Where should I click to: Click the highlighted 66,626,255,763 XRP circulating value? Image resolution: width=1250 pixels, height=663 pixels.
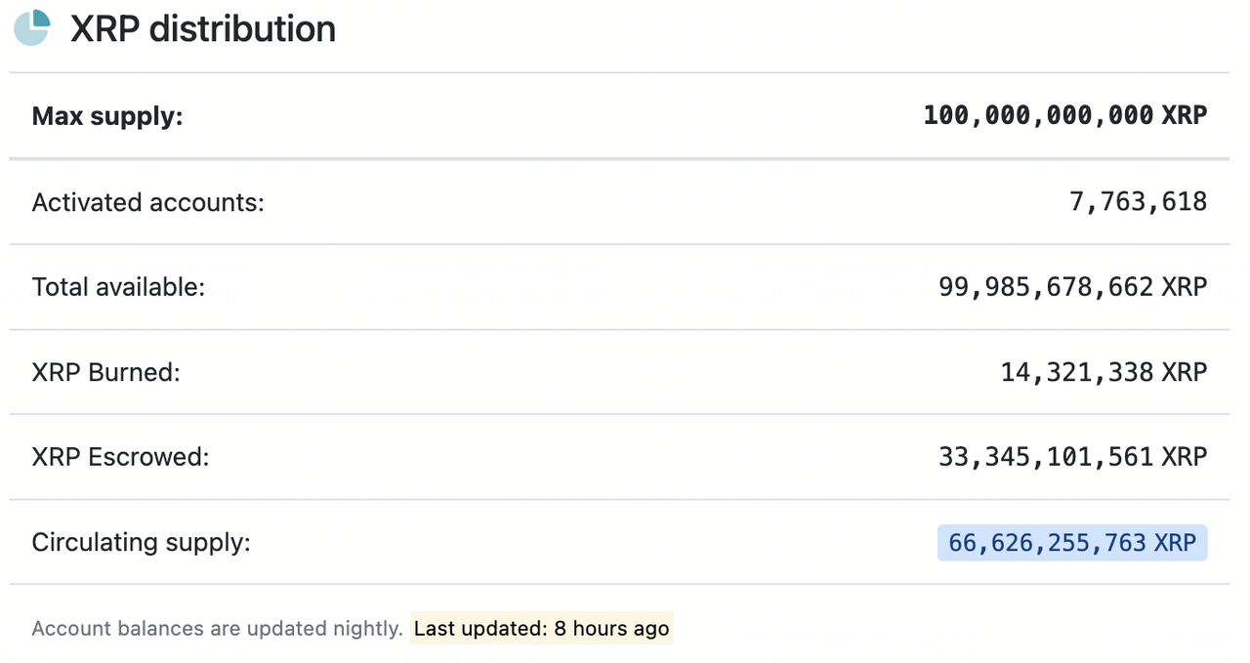coord(1071,543)
